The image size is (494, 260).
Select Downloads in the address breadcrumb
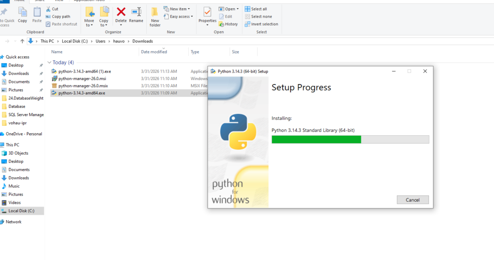[x=142, y=41]
